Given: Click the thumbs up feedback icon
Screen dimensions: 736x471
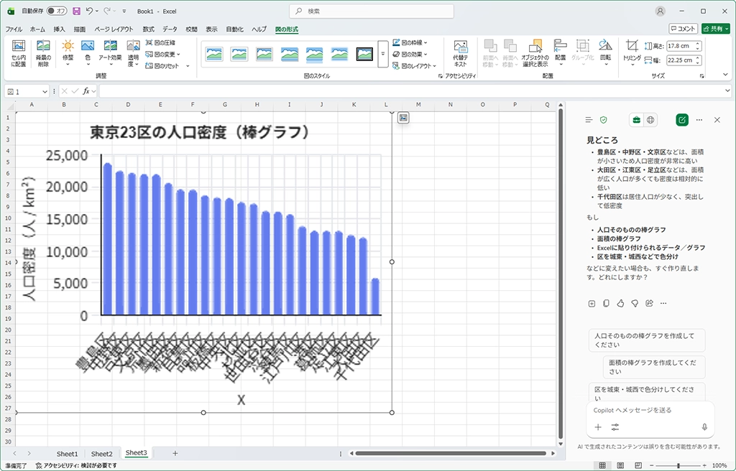Looking at the screenshot, I should pyautogui.click(x=620, y=304).
